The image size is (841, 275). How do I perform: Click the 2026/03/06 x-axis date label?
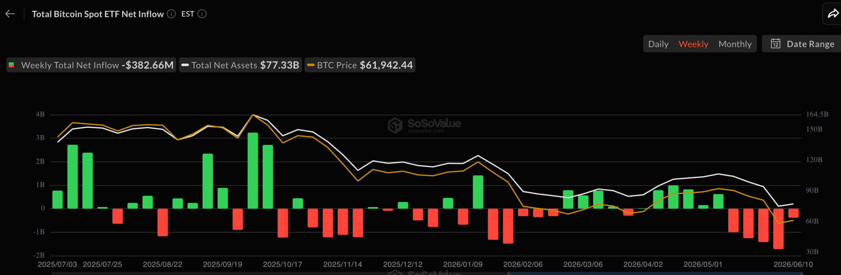point(583,264)
